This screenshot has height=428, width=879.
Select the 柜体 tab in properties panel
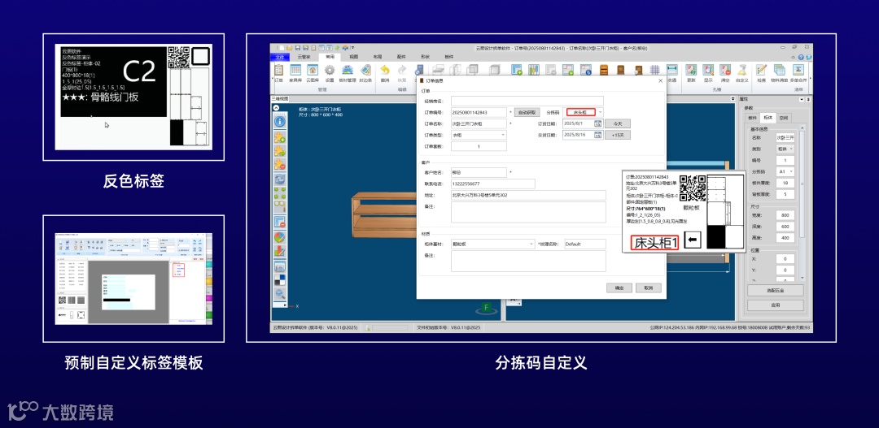coord(768,118)
